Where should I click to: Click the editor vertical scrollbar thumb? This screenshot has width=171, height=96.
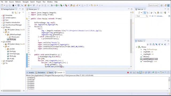pyautogui.click(x=131, y=36)
